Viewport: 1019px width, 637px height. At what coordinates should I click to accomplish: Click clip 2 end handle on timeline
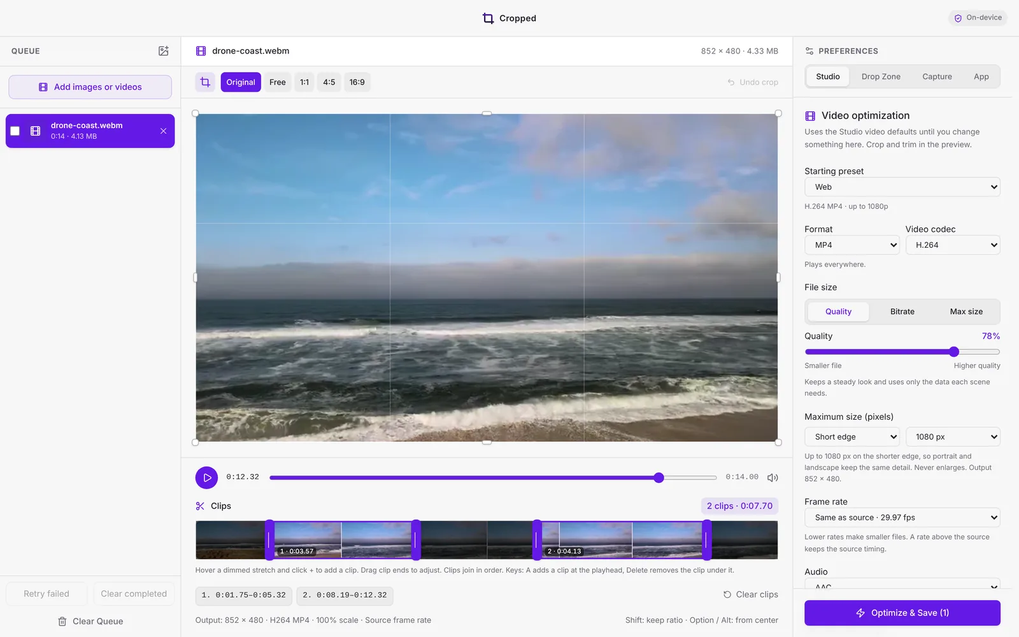tap(706, 540)
